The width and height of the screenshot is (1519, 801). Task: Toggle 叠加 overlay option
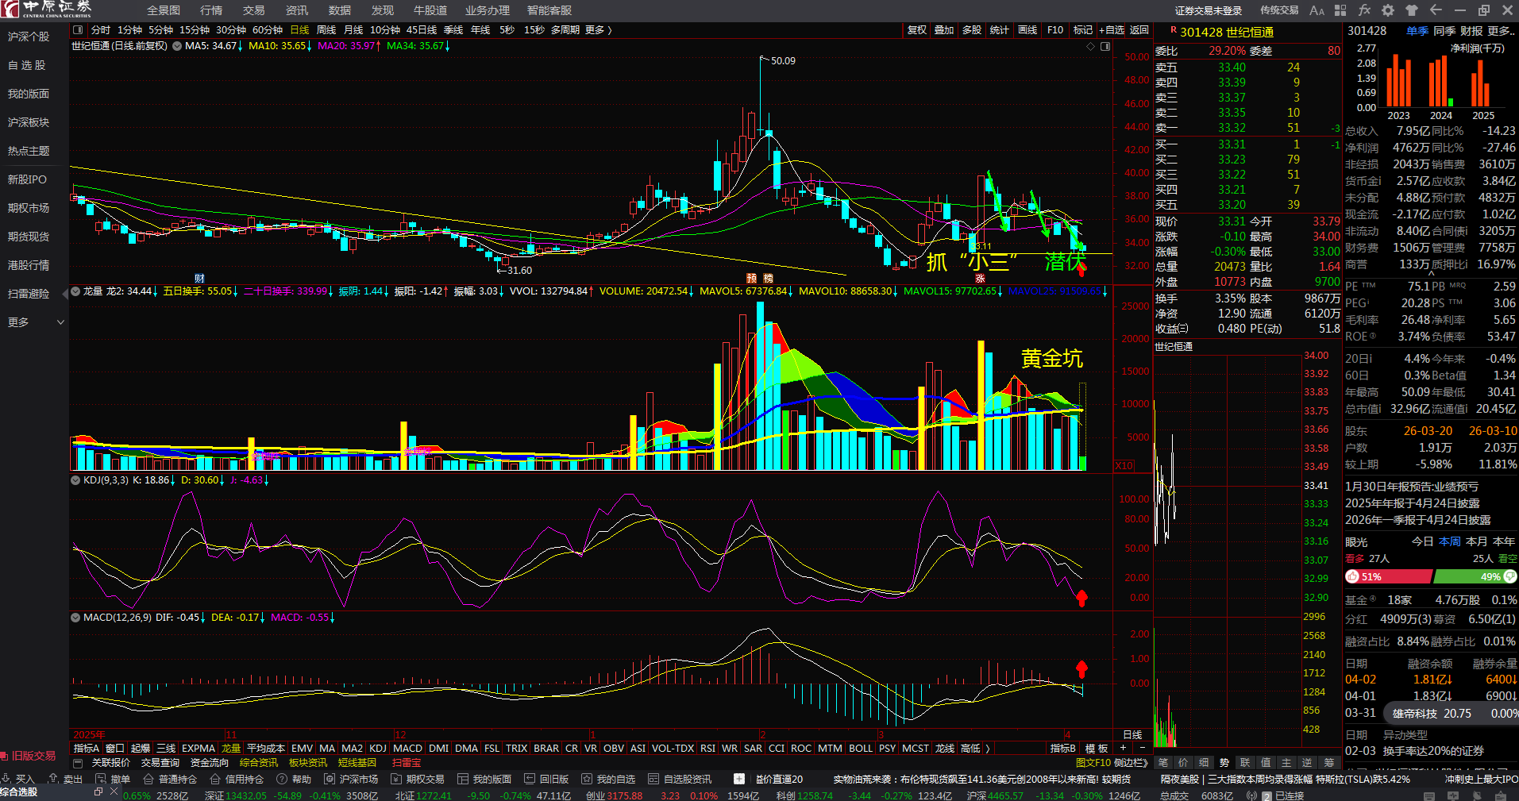(x=943, y=30)
